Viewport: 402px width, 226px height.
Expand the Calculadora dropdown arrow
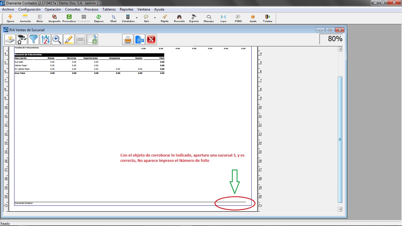pyautogui.click(x=137, y=18)
